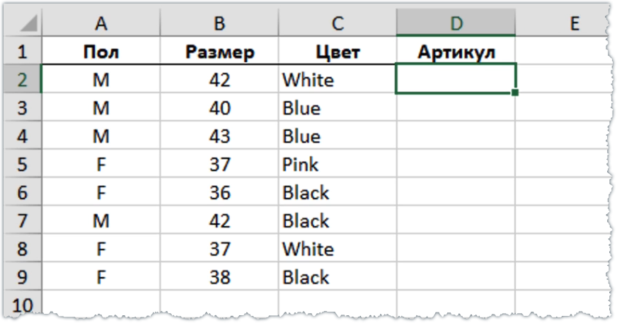Click the cell with White in row 8
This screenshot has height=323, width=617.
pyautogui.click(x=338, y=249)
